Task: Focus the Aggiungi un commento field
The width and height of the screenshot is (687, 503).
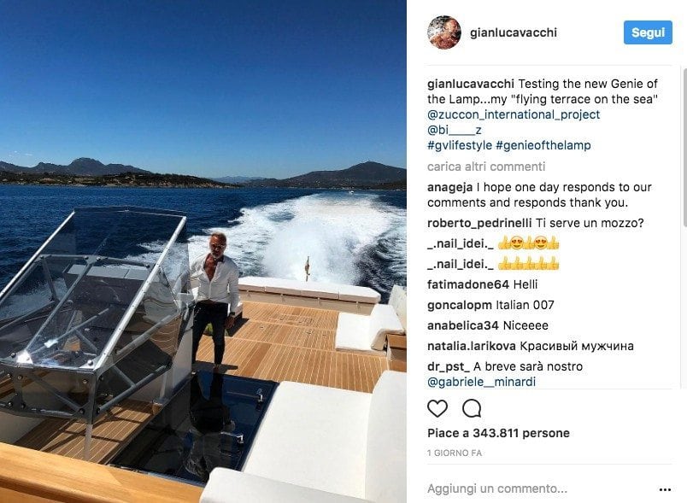Action: pos(539,488)
